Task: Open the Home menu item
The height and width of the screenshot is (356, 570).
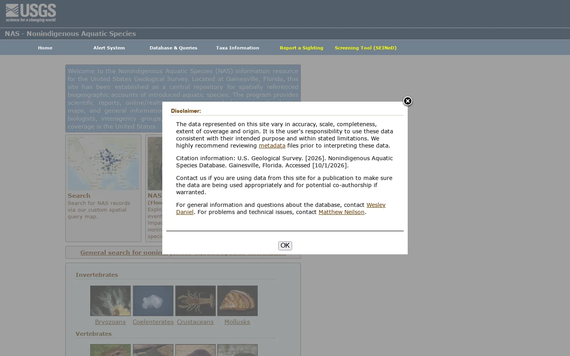Action: tap(45, 48)
